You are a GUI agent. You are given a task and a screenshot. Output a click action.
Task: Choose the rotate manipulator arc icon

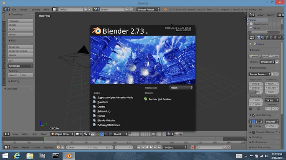tap(106, 134)
